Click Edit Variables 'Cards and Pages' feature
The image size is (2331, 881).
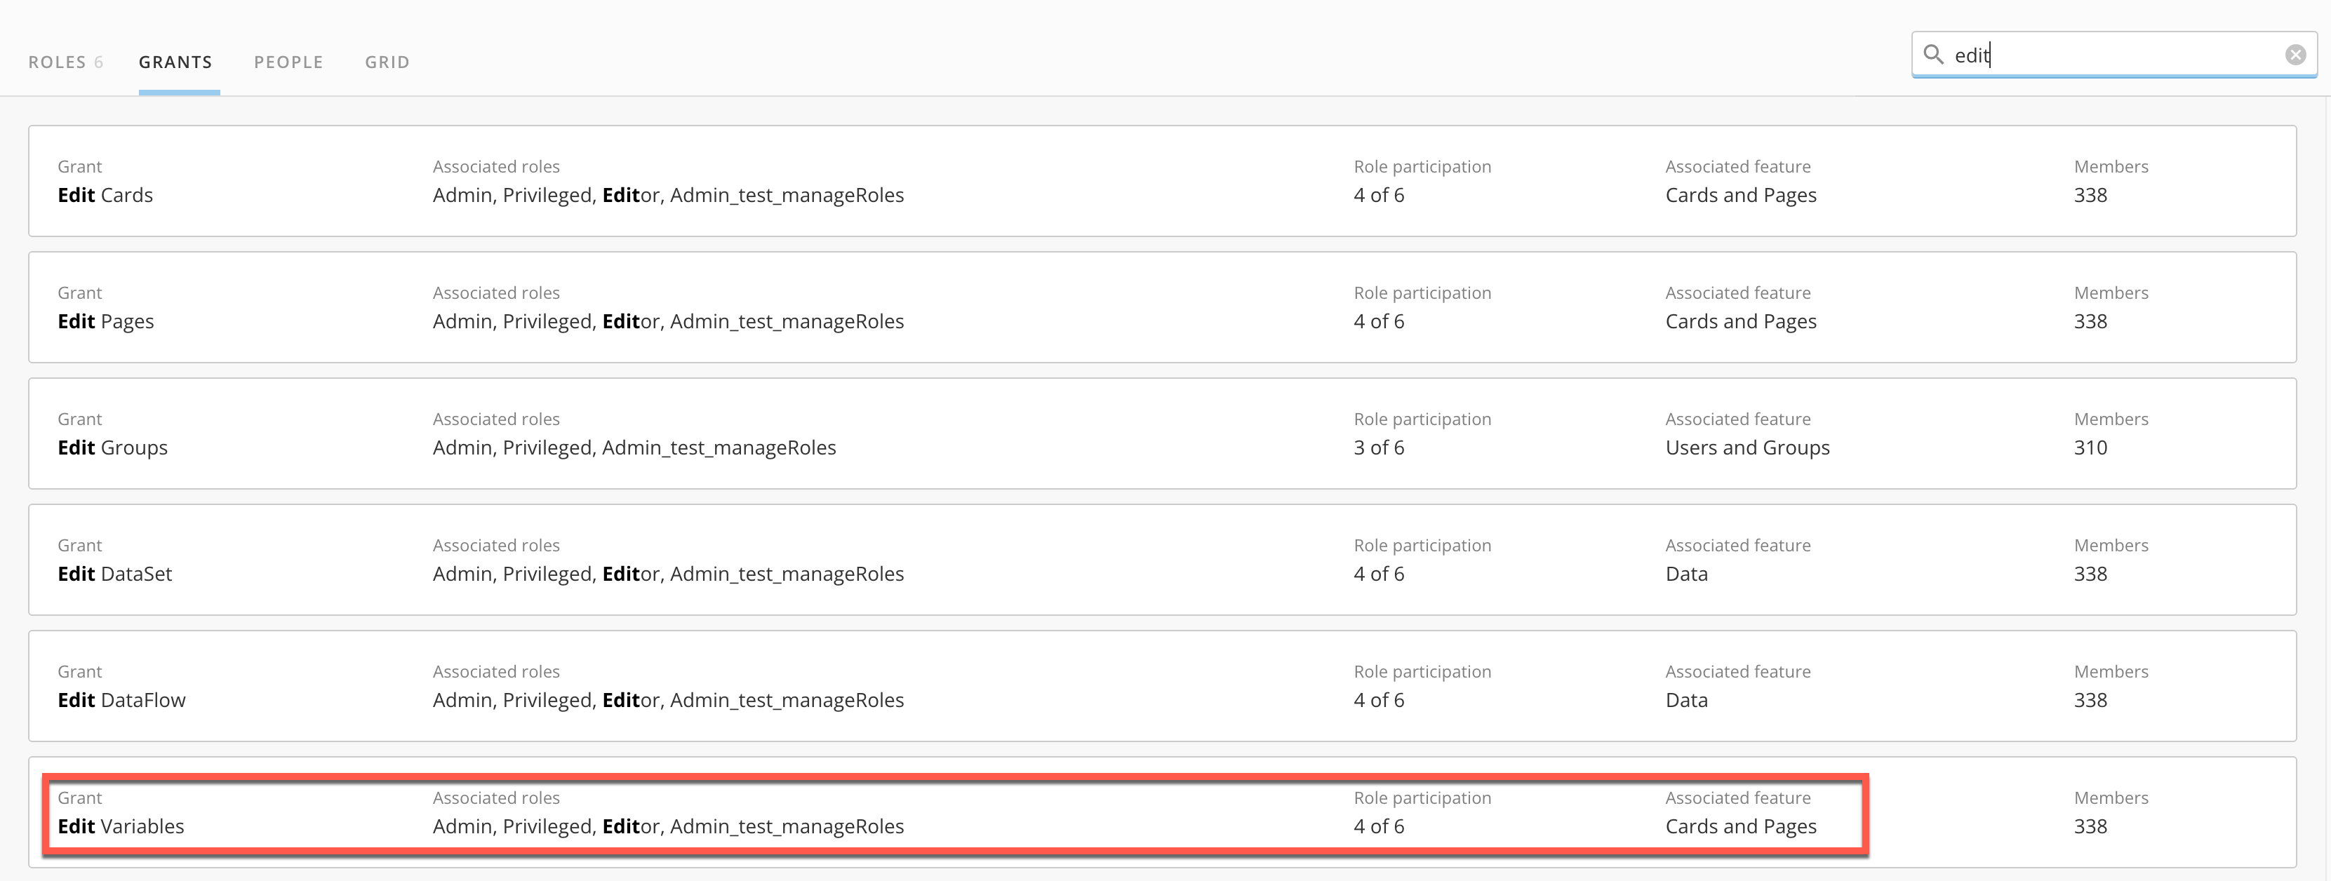tap(1740, 826)
